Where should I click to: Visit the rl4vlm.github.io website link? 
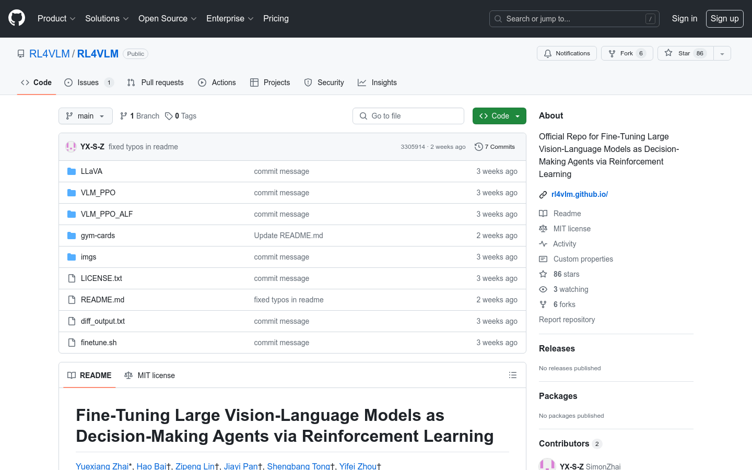(580, 194)
